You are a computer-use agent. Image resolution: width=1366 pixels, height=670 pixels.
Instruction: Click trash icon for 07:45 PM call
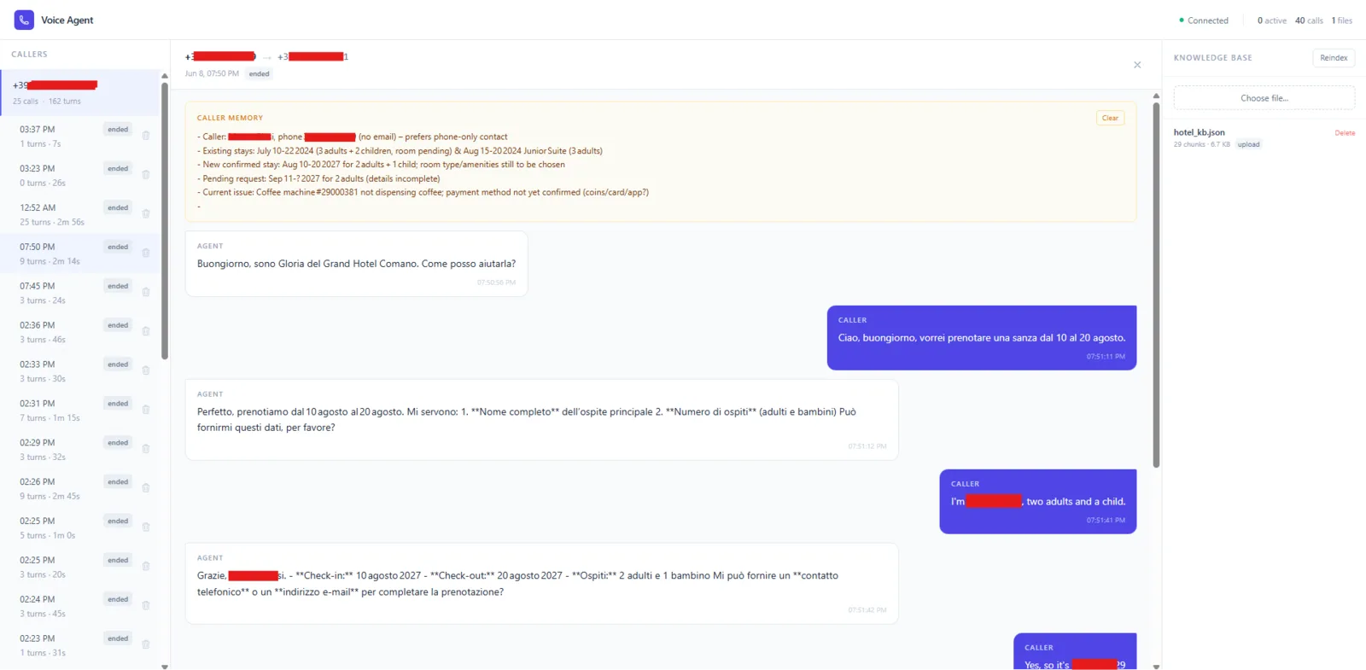click(146, 293)
